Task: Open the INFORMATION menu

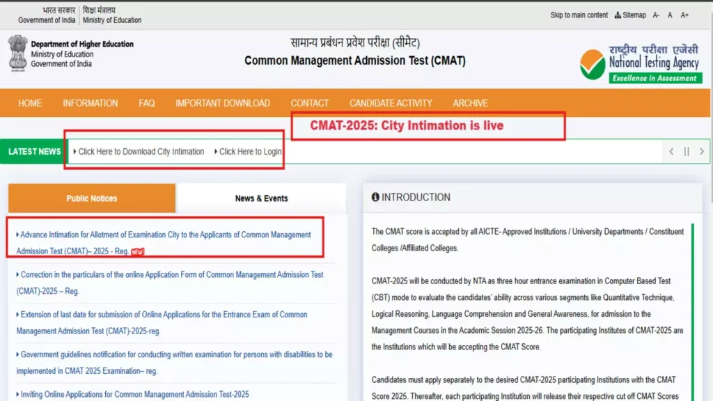Action: 90,103
